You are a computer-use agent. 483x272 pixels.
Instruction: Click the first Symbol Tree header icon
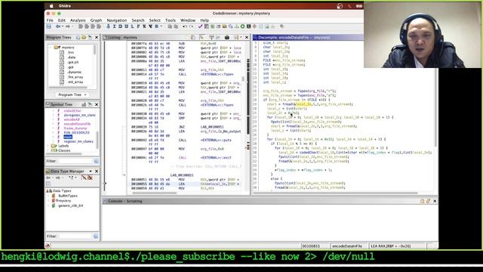[x=84, y=104]
